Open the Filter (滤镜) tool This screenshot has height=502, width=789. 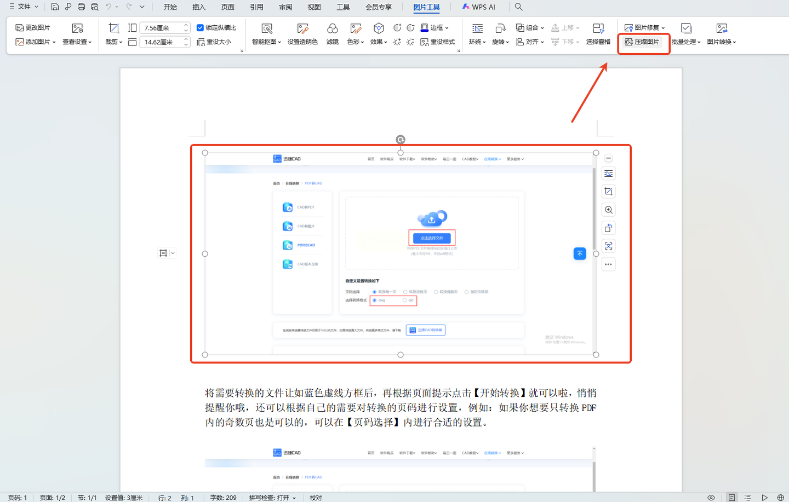tap(332, 34)
